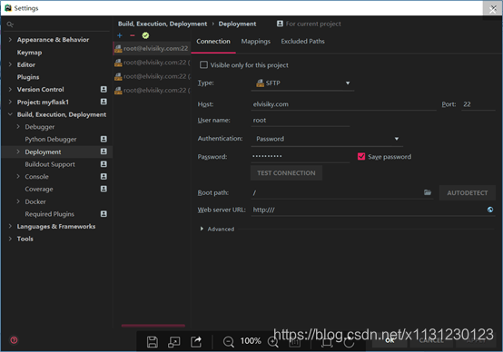The width and height of the screenshot is (503, 352).
Task: Click project-scope icon beside Buildout Support
Action: point(104,164)
